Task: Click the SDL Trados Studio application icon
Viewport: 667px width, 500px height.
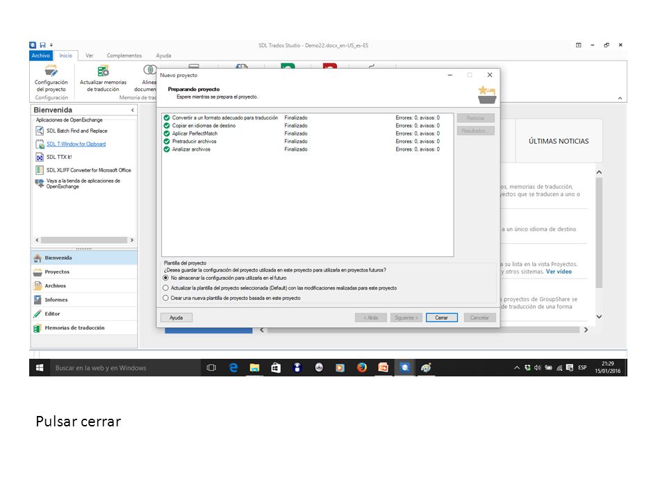Action: coord(33,45)
